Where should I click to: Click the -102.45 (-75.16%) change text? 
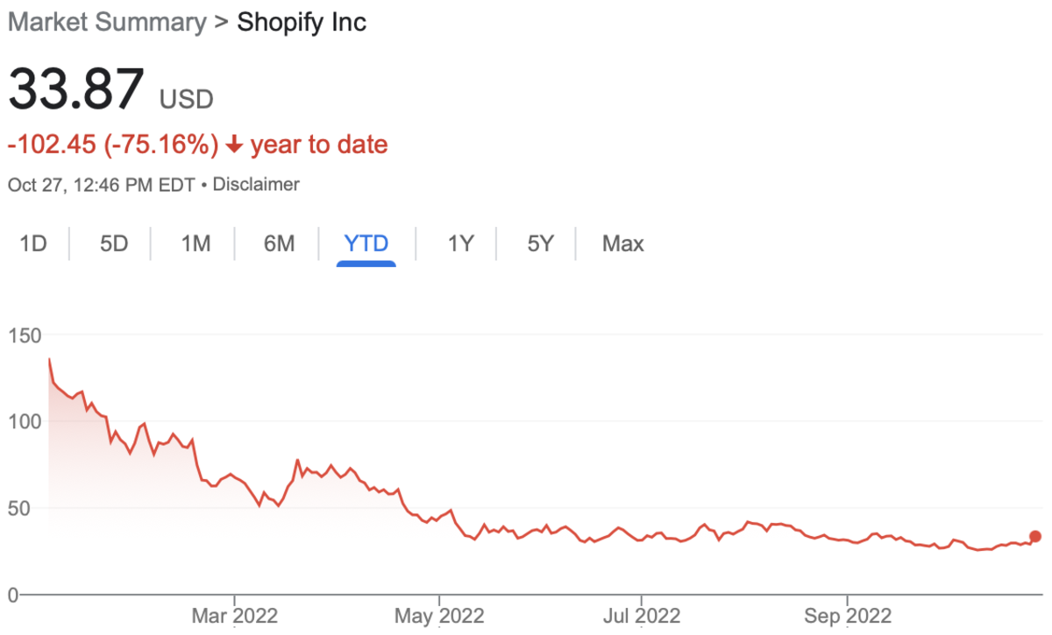click(x=112, y=145)
